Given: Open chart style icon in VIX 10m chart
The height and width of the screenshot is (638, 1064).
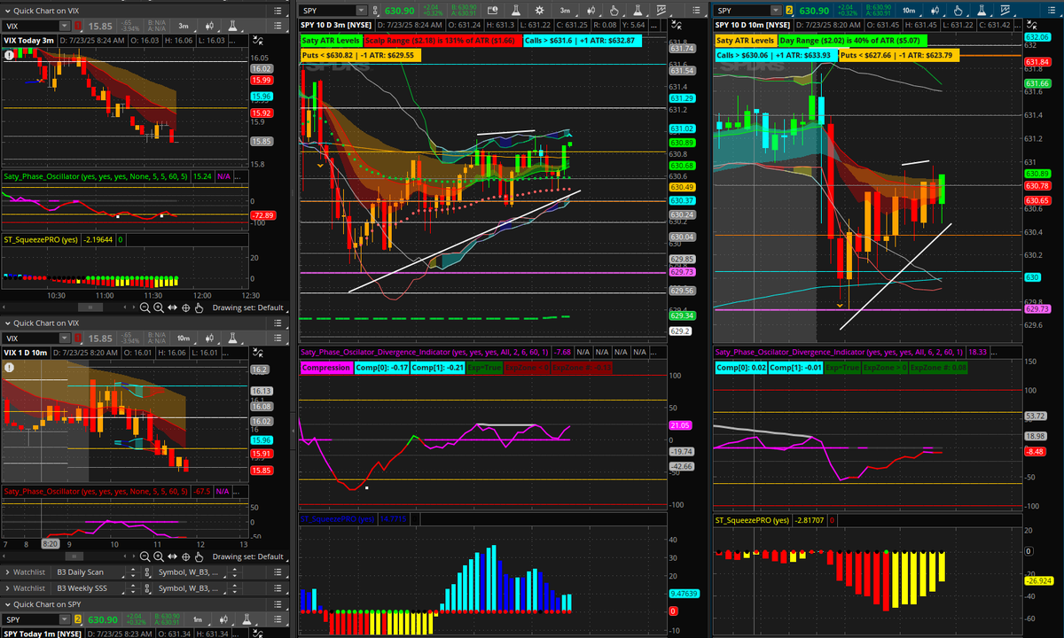Looking at the screenshot, I should pyautogui.click(x=209, y=338).
